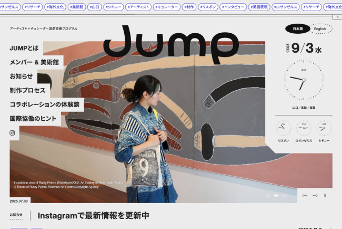The width and height of the screenshot is (342, 229).
Task: Select the first slide indicator dot
Action: [267, 196]
